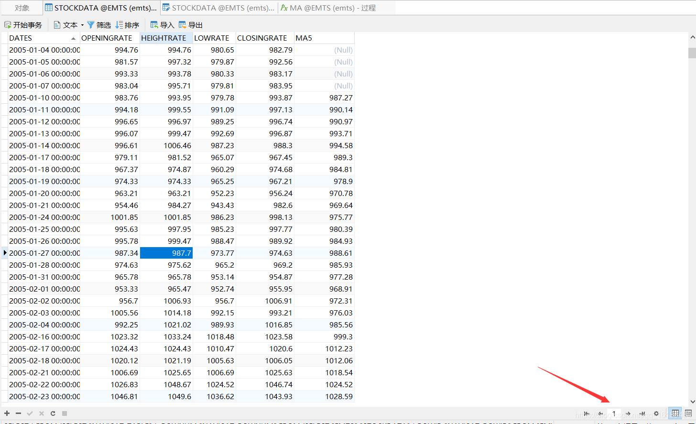Click the OPENINGRATE column header

[x=110, y=38]
